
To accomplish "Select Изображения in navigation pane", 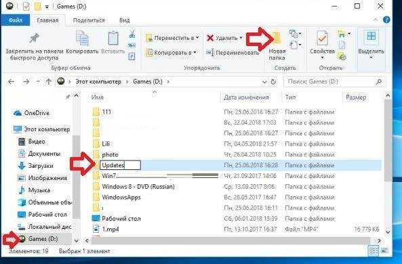I will 42,178.
